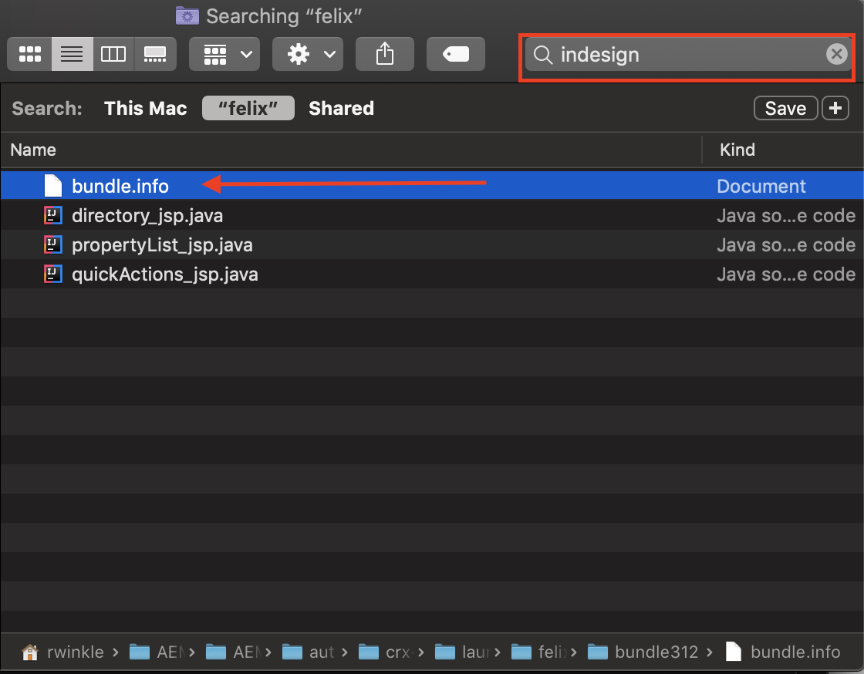Select directory_jsp.java in the results
This screenshot has width=864, height=674.
pos(147,216)
